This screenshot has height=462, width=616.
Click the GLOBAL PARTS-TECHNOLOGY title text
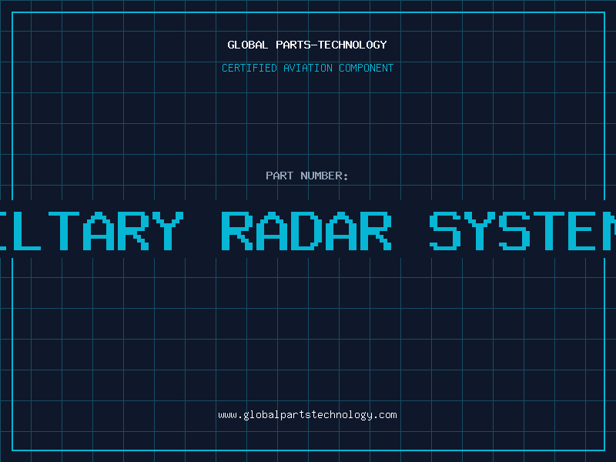click(307, 45)
